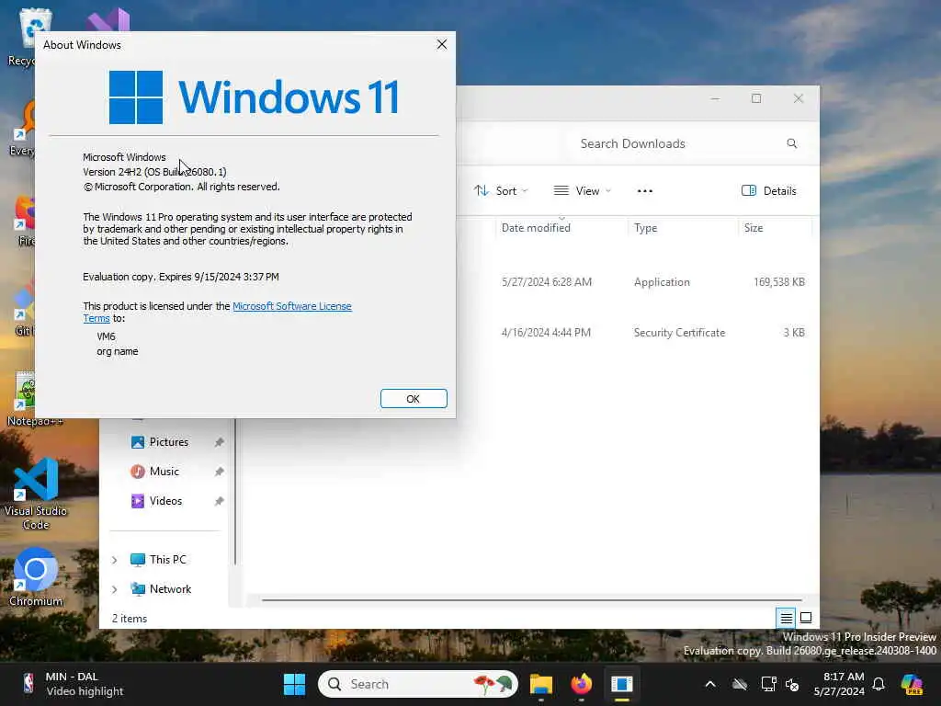The image size is (941, 706).
Task: Show hidden tray icons chevron
Action: tap(710, 684)
